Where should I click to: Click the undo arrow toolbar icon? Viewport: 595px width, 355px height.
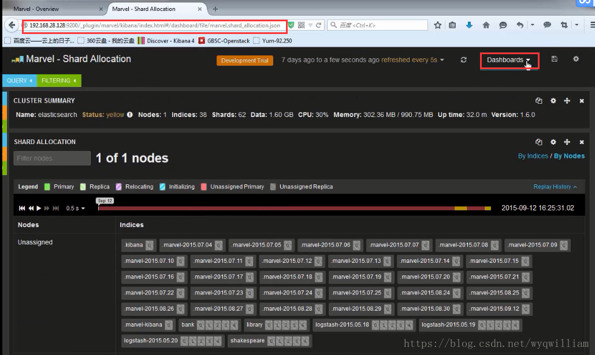coord(520,25)
